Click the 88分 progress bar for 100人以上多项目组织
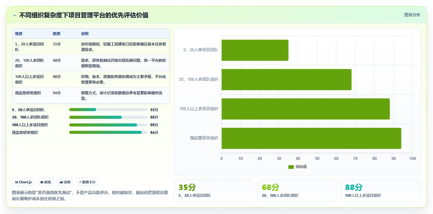This screenshot has height=214, width=433. [108, 125]
